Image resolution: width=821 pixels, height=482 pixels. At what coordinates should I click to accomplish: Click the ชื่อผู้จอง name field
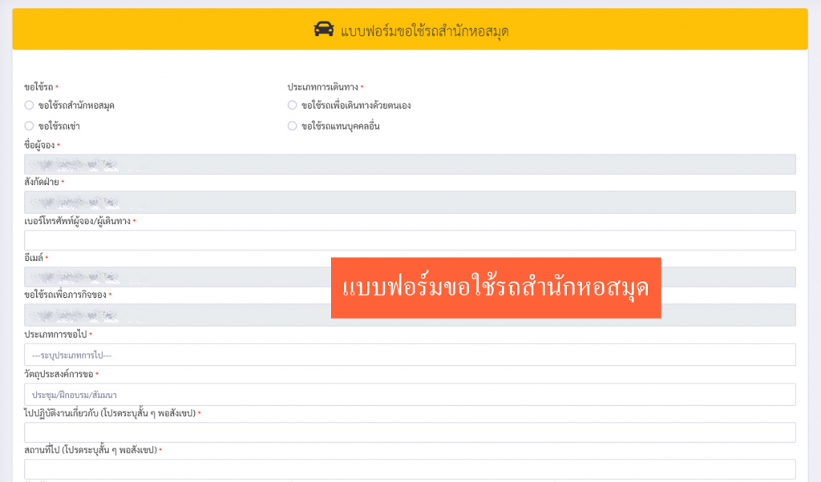[x=410, y=164]
